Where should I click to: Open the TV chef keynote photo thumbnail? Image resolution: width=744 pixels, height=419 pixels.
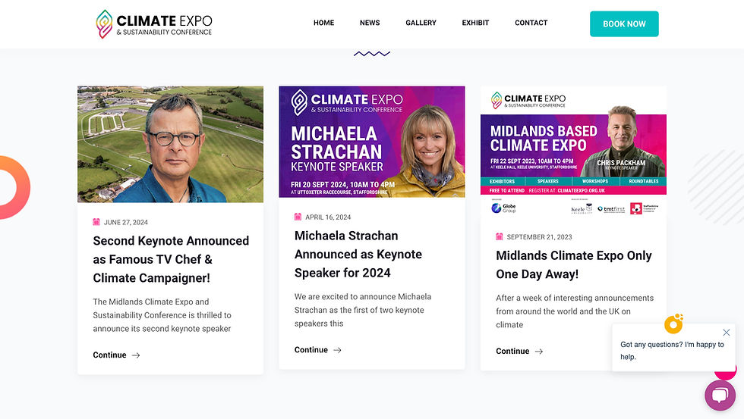coord(170,144)
